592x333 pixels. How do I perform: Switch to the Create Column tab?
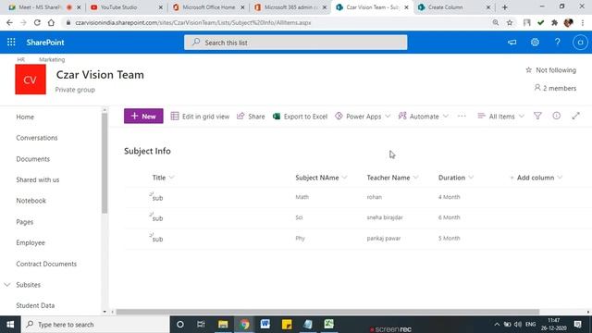pos(454,7)
